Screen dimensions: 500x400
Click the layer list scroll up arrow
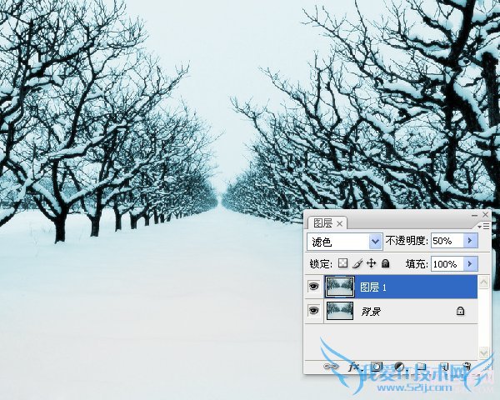(483, 282)
